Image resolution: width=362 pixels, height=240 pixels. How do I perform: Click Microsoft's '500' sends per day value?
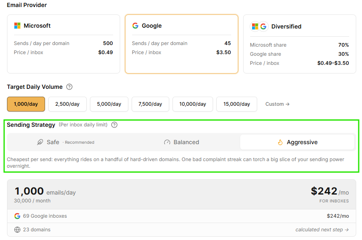coord(108,43)
